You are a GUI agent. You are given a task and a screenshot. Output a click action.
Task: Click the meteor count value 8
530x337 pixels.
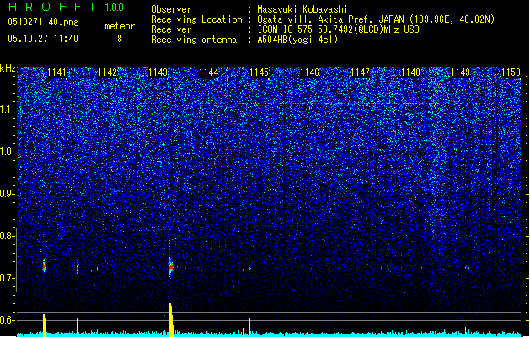120,39
